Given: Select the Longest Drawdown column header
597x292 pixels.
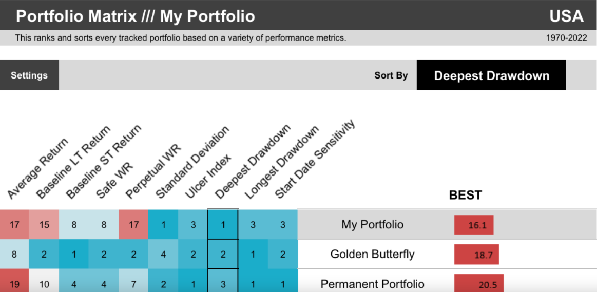Looking at the screenshot, I should (x=281, y=162).
